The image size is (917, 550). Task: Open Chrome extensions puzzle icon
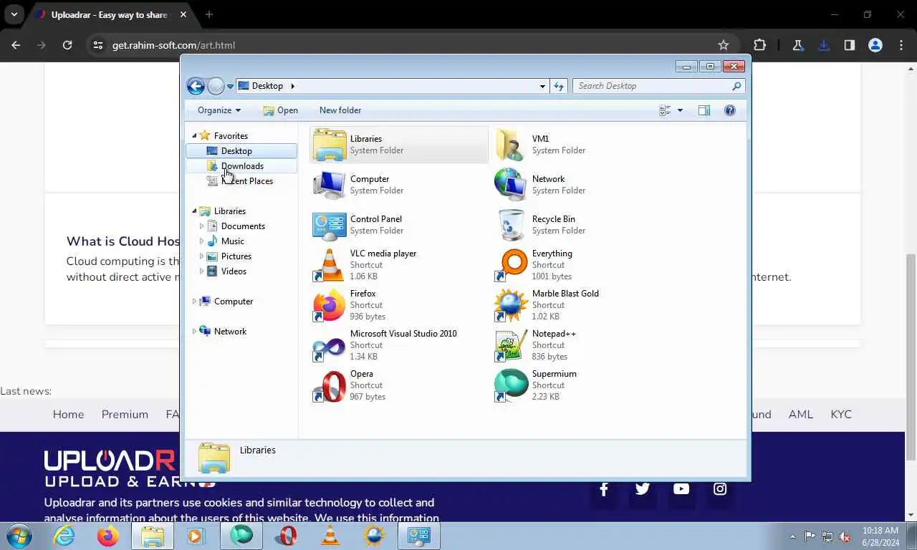pos(760,45)
